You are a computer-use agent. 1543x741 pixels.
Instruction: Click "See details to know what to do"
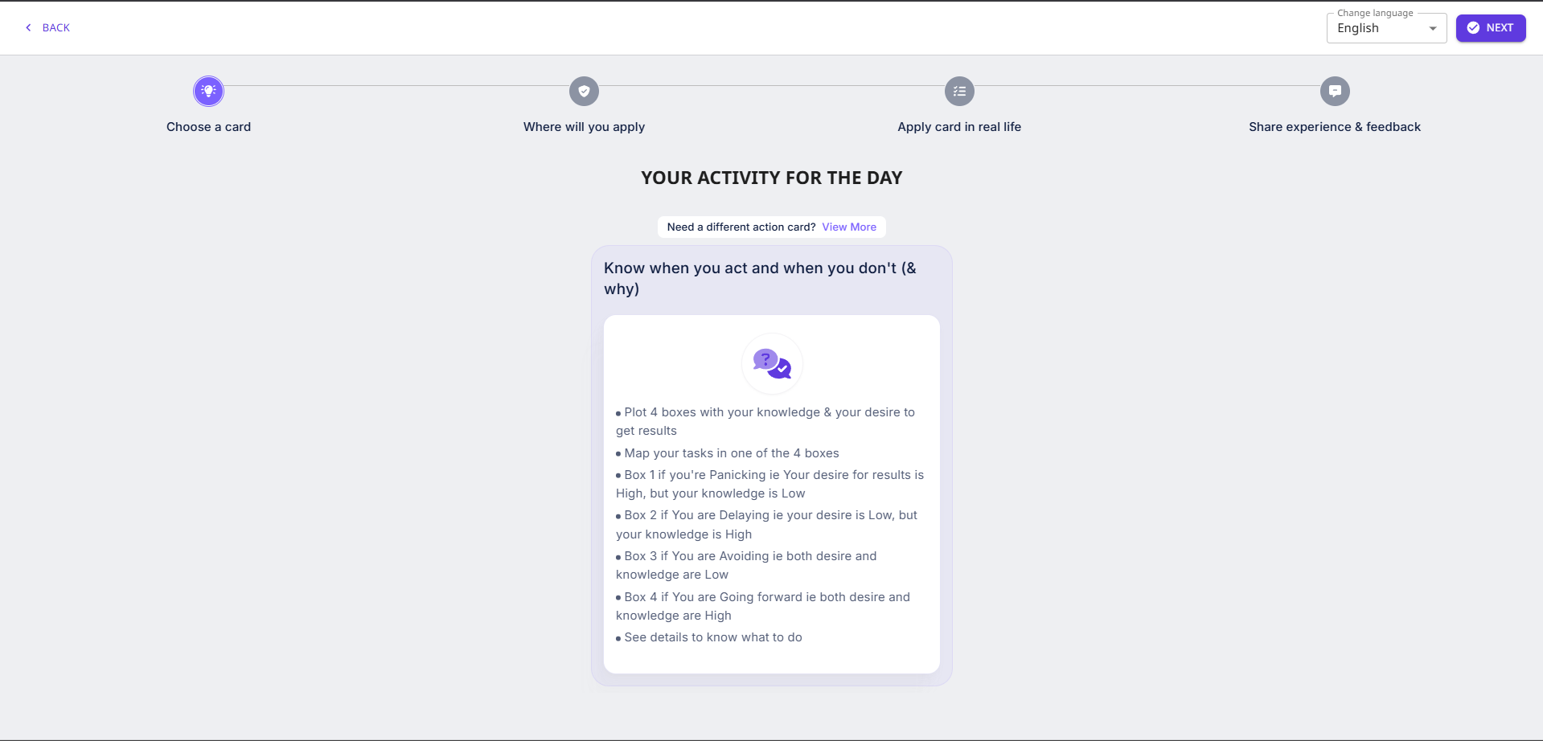coord(713,637)
